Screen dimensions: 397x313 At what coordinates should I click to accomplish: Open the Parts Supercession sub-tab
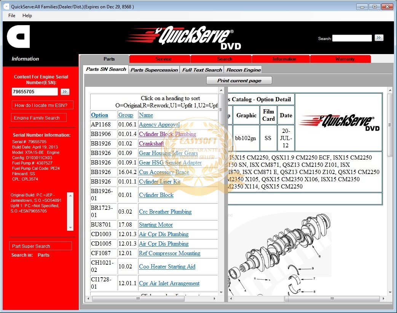click(154, 70)
